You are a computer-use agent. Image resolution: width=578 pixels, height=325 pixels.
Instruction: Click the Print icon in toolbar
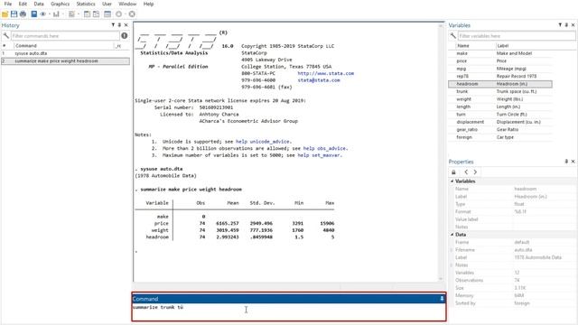pos(23,14)
